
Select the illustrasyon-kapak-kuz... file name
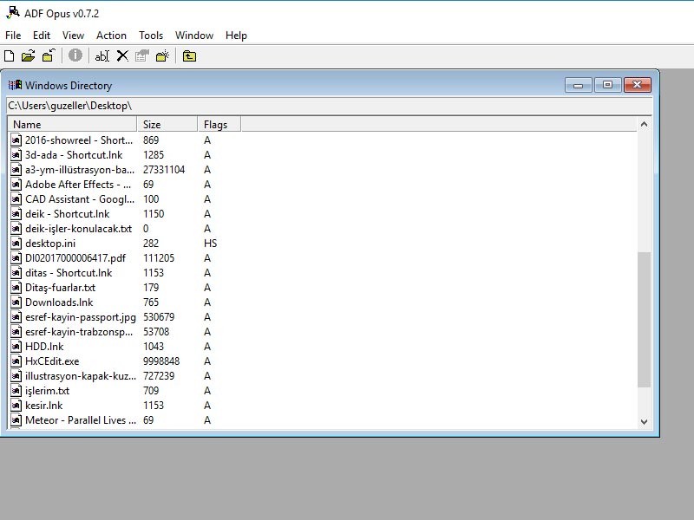coord(81,376)
